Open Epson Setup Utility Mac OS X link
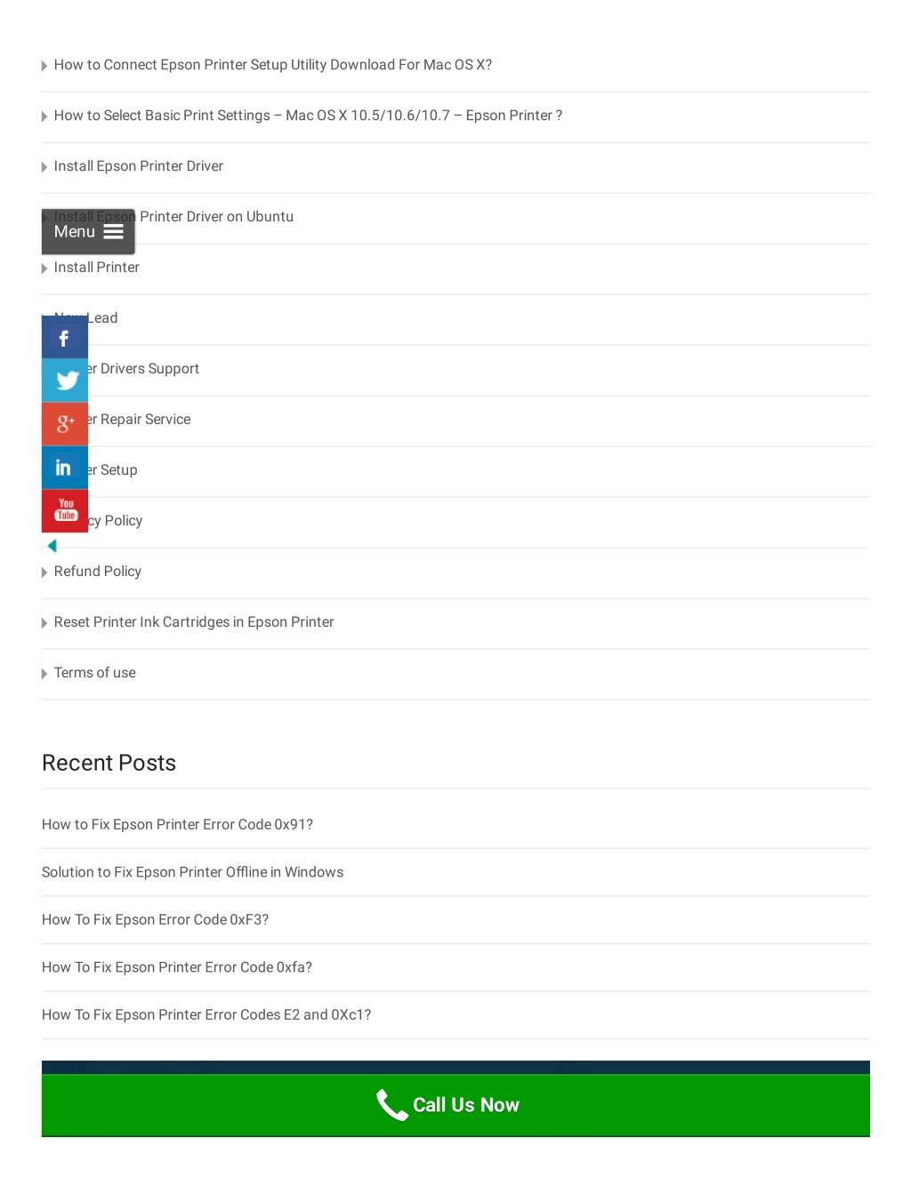This screenshot has height=1178, width=911. [x=273, y=65]
